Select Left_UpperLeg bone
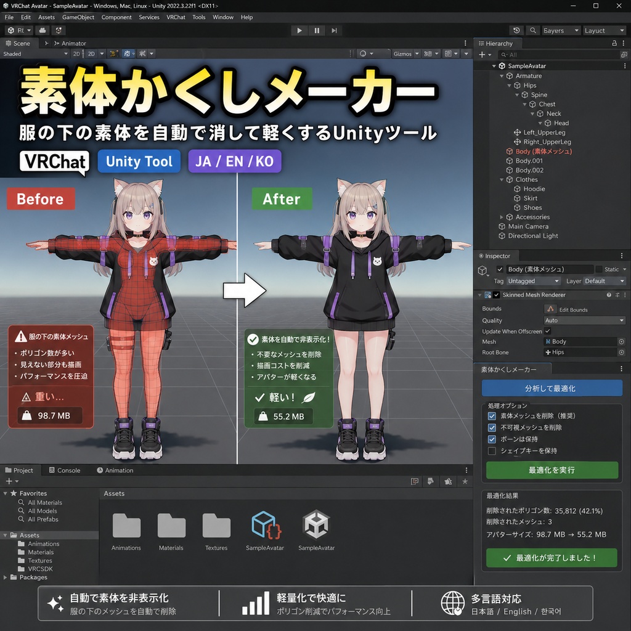631x631 pixels. (x=540, y=132)
